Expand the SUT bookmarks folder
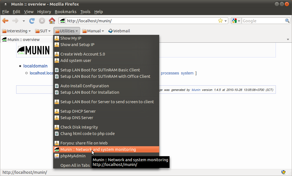Viewport: 292px width, 176px height. coord(43,31)
